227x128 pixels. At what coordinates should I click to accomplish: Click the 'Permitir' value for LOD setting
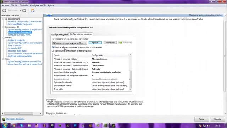[95, 63]
